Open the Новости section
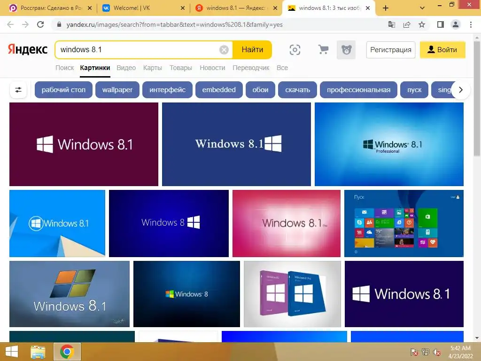 pos(212,68)
